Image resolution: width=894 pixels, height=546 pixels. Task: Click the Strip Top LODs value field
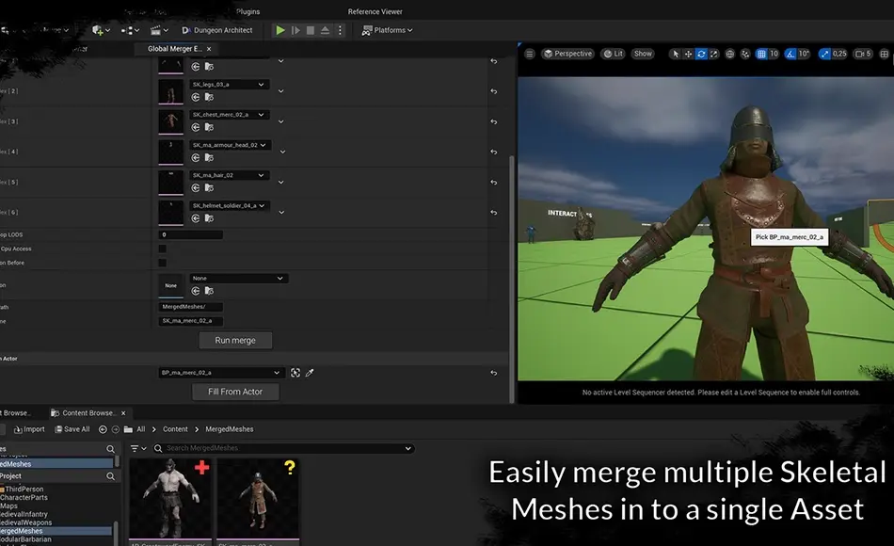(x=190, y=234)
